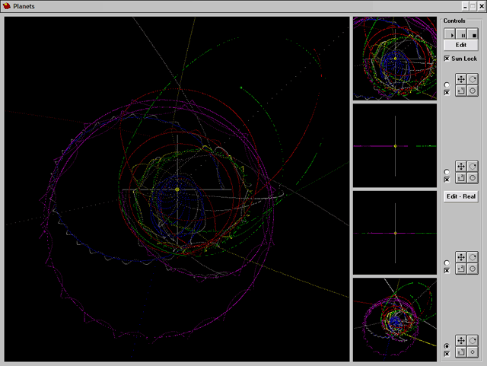The image size is (487, 366).
Task: Select the move tool for the second view
Action: [x=461, y=166]
